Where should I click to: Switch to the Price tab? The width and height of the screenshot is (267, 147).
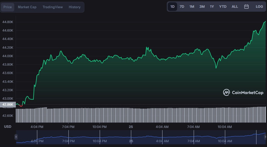point(8,7)
